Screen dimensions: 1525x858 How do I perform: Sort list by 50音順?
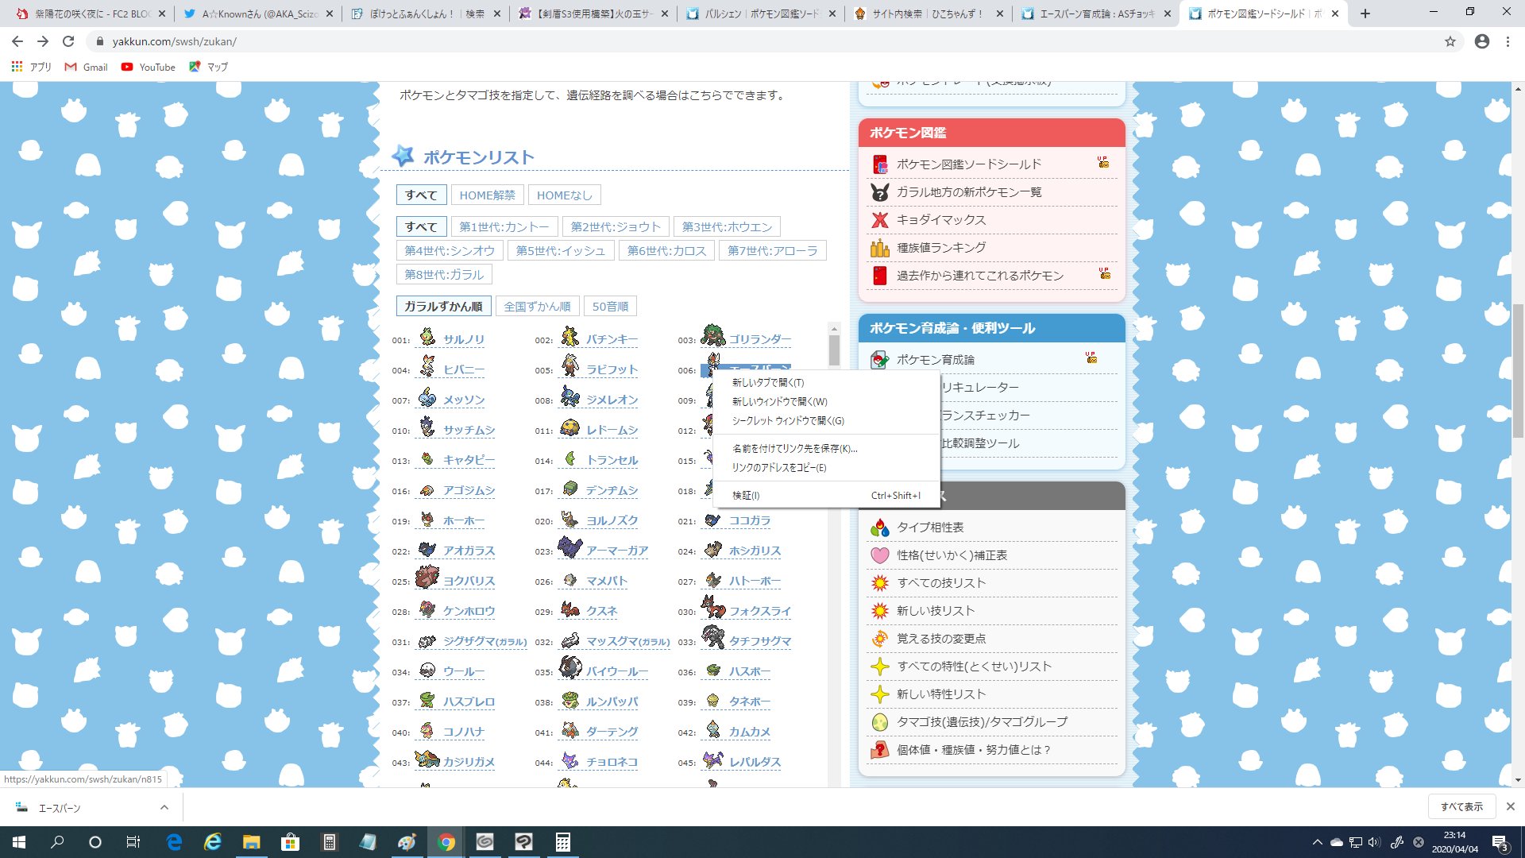click(x=610, y=307)
